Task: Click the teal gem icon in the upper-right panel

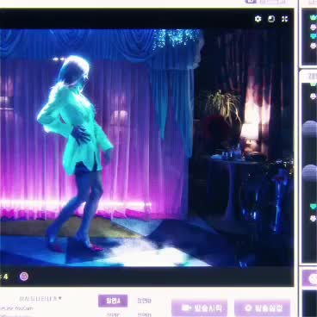Action: click(x=313, y=36)
